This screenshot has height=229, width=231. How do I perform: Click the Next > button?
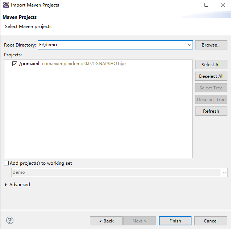coord(139,221)
